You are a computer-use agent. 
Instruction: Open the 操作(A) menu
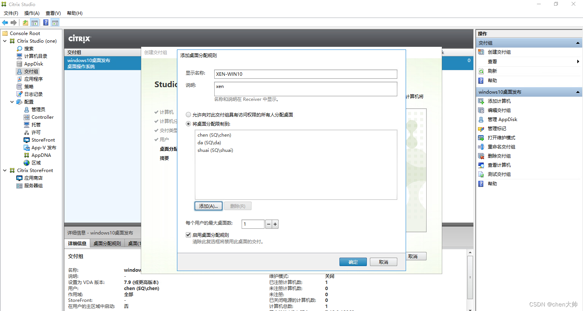(x=32, y=13)
